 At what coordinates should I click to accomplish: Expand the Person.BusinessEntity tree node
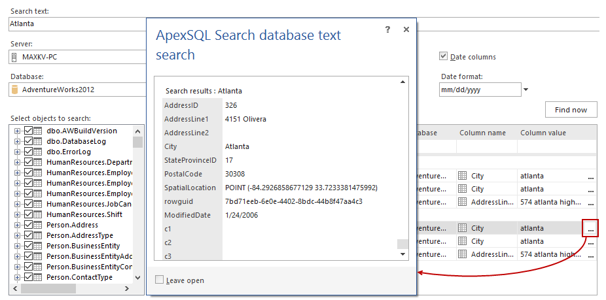tap(17, 246)
